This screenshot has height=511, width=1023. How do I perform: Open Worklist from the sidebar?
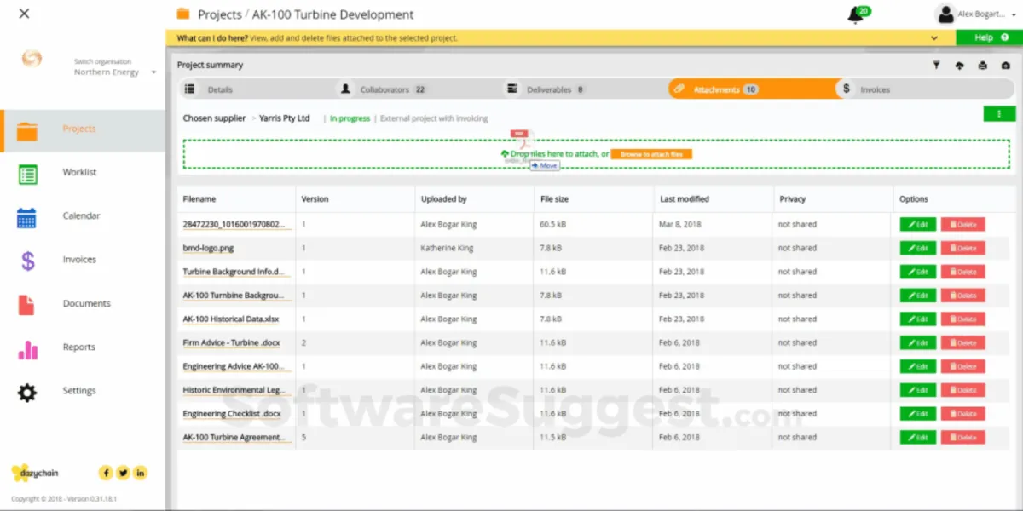[x=79, y=173]
